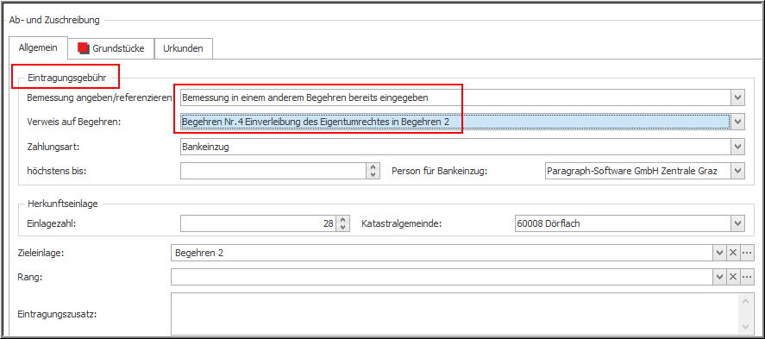Image resolution: width=765 pixels, height=339 pixels.
Task: Click the highlighted 'Begehren Nr.4 Einverleibung' value
Action: (x=315, y=122)
